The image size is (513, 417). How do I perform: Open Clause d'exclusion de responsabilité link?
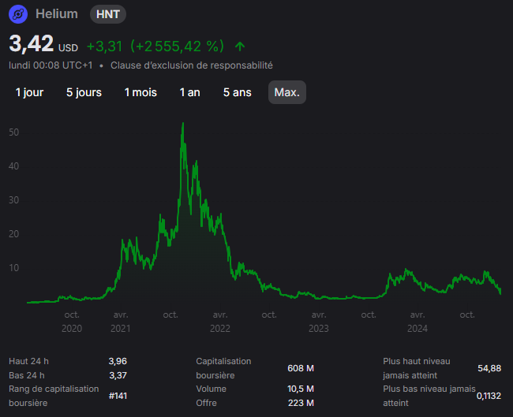[x=192, y=65]
